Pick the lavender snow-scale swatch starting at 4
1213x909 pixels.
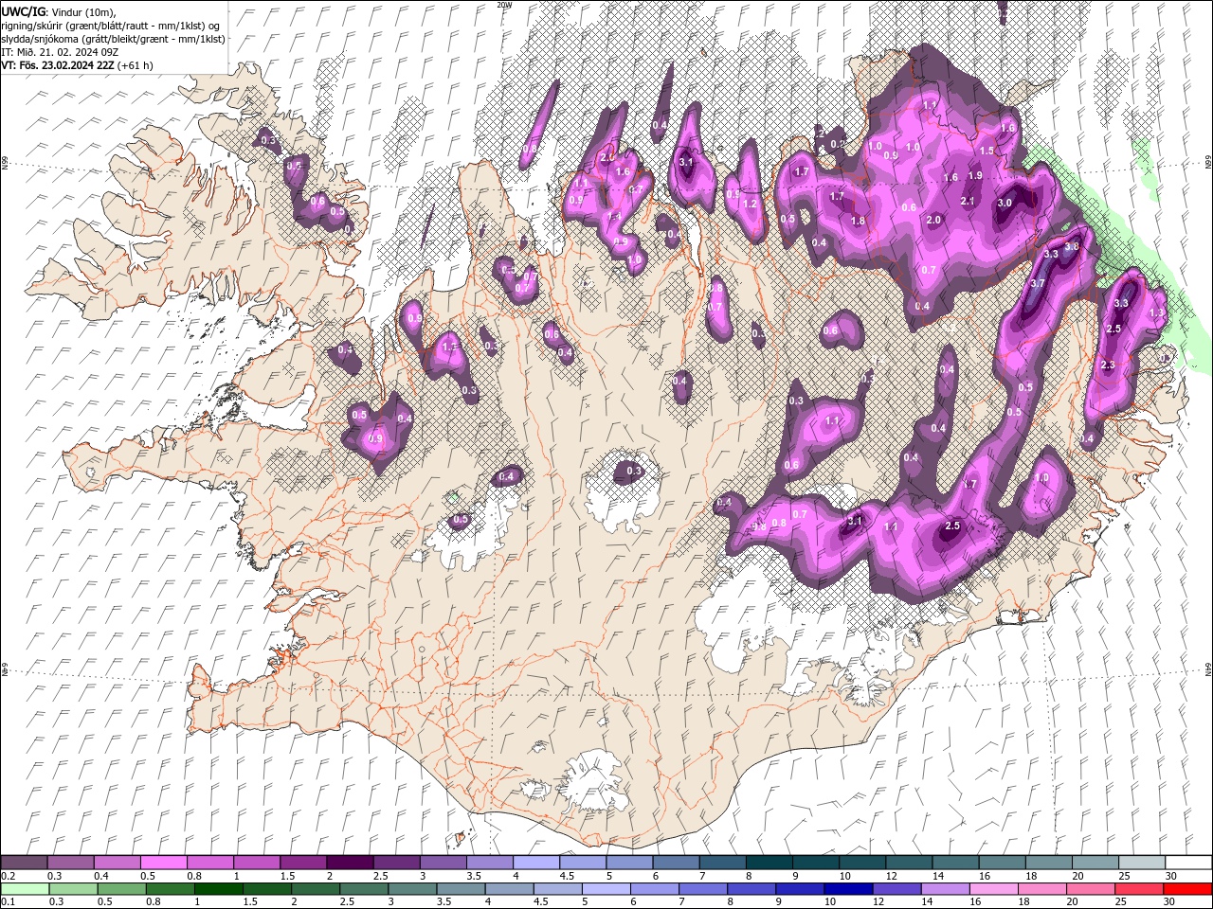click(535, 863)
